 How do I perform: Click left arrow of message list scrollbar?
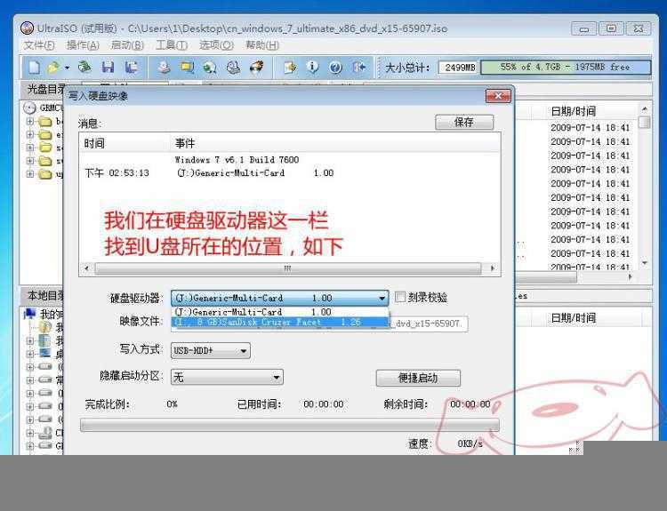click(x=87, y=268)
